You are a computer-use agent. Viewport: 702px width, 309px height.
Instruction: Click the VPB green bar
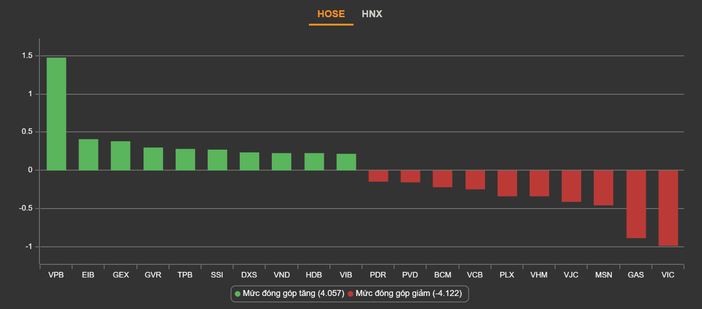coord(56,114)
